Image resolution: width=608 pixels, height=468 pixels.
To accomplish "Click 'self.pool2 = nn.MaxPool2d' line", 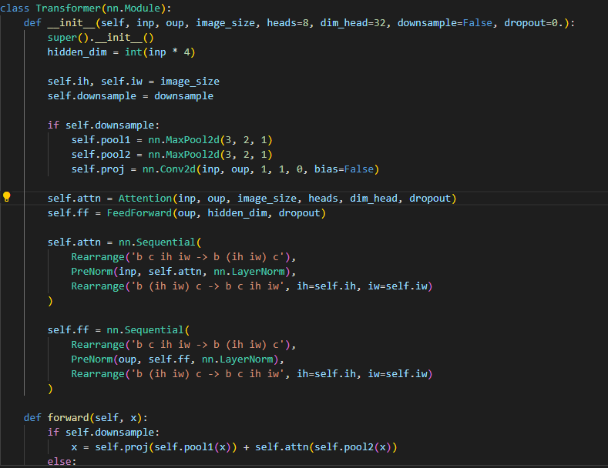I will pos(172,155).
